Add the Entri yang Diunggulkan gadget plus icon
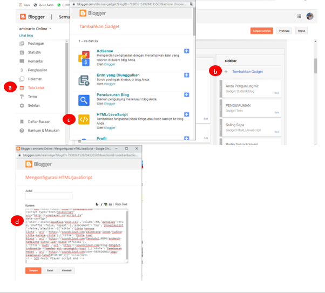 [187, 75]
